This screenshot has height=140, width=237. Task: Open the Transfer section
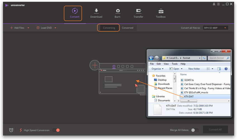click(138, 13)
